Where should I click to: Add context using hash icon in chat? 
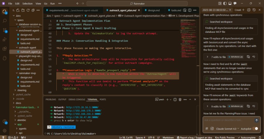(207, 129)
